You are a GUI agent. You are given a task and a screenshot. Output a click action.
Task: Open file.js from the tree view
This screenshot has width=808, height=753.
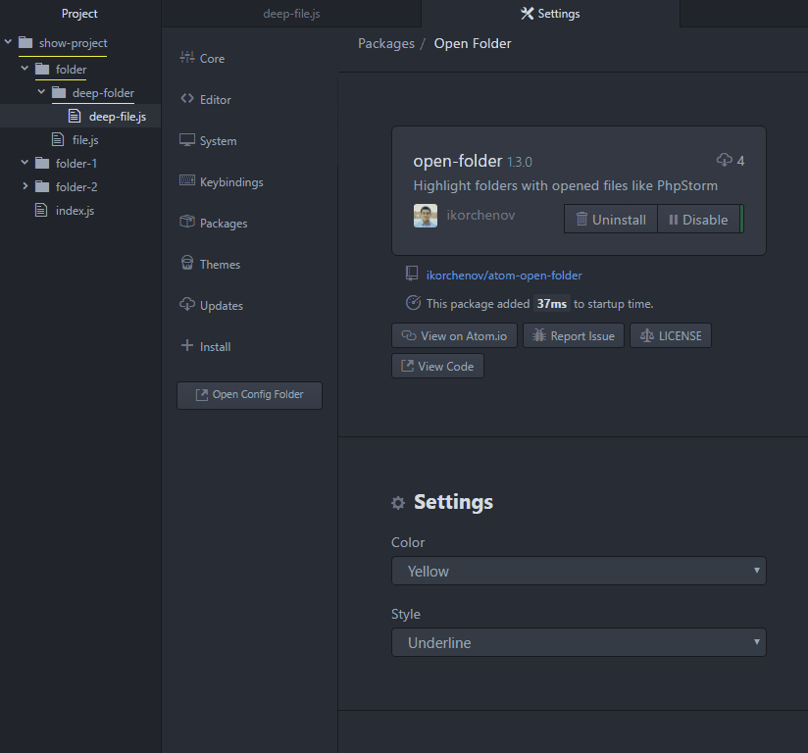(85, 139)
